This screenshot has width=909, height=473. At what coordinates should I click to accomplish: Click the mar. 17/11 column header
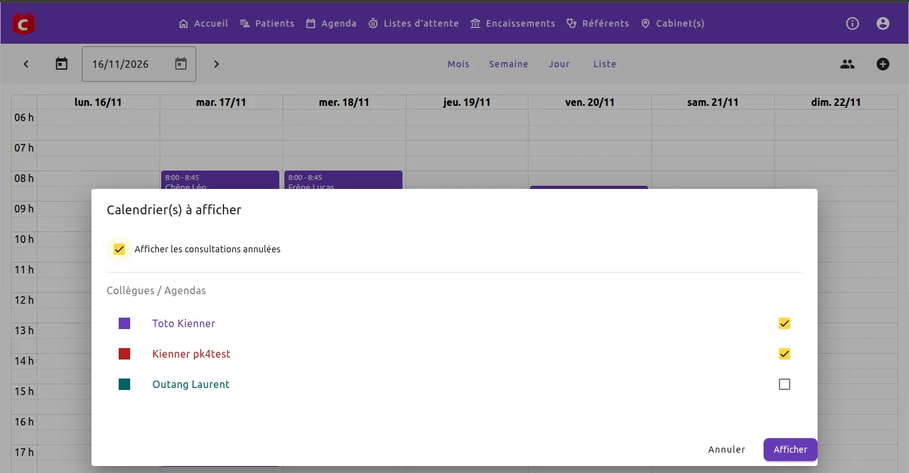click(x=221, y=102)
